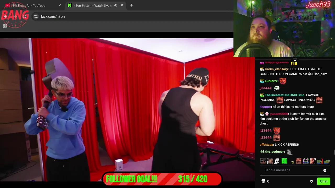Insert the colorful pixel frog emote

click(306, 161)
